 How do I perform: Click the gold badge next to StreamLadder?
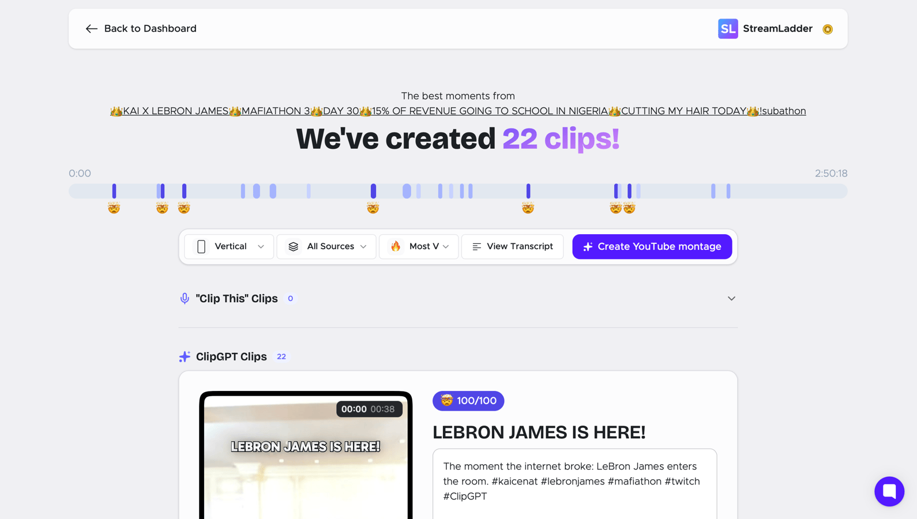click(828, 29)
